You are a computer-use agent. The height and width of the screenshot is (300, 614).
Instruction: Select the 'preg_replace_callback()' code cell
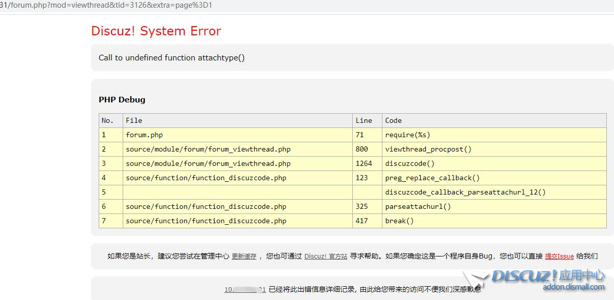click(x=494, y=178)
